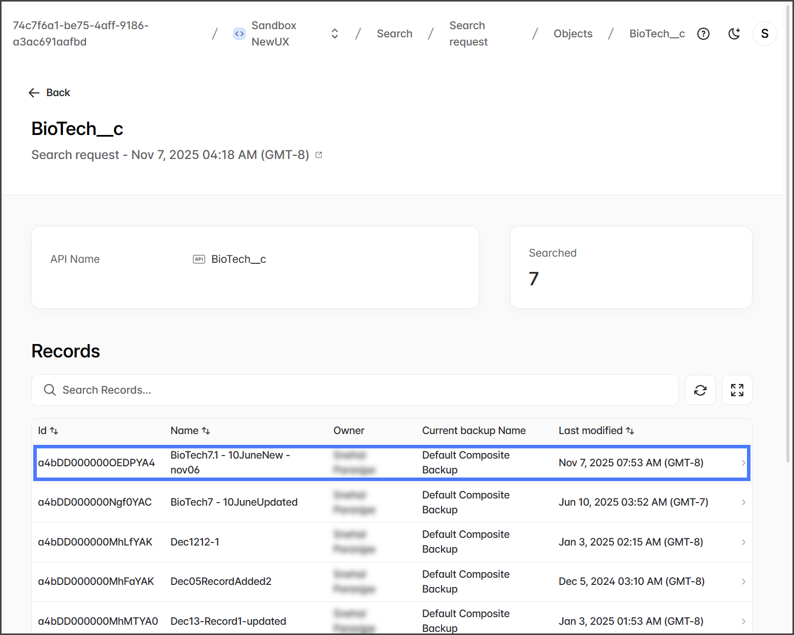Image resolution: width=794 pixels, height=635 pixels.
Task: Open the Sandbox NewUX environment switcher
Action: pos(335,34)
